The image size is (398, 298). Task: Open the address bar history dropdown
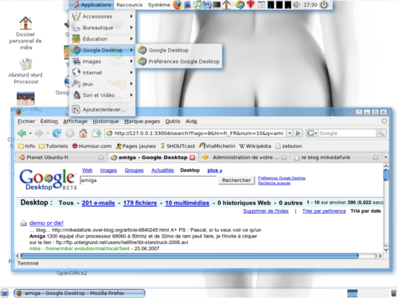(290, 134)
